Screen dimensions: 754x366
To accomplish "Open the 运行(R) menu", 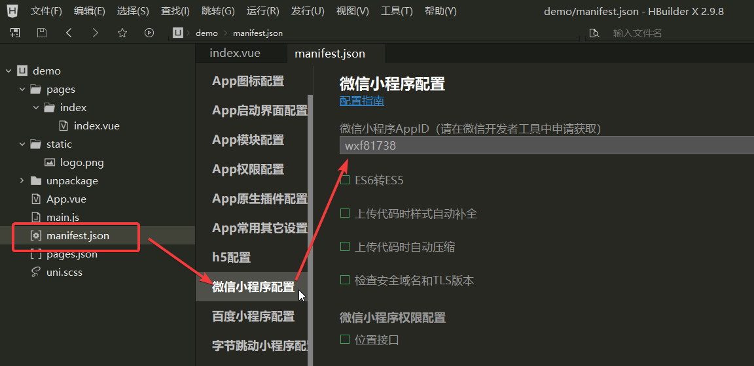I will (x=262, y=11).
